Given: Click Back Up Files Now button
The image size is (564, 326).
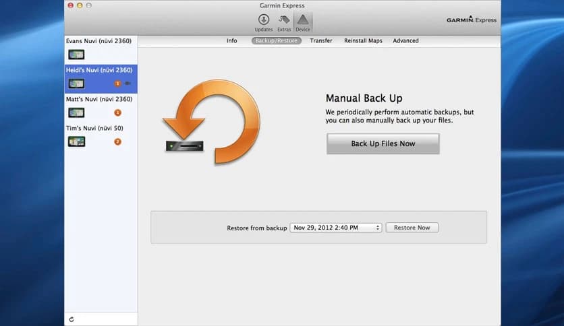Looking at the screenshot, I should pyautogui.click(x=383, y=143).
